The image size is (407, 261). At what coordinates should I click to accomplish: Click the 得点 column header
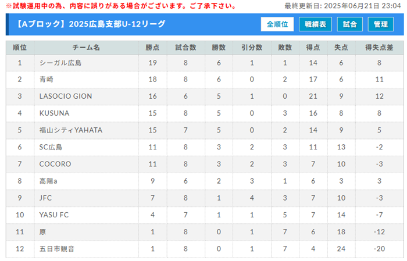313,48
